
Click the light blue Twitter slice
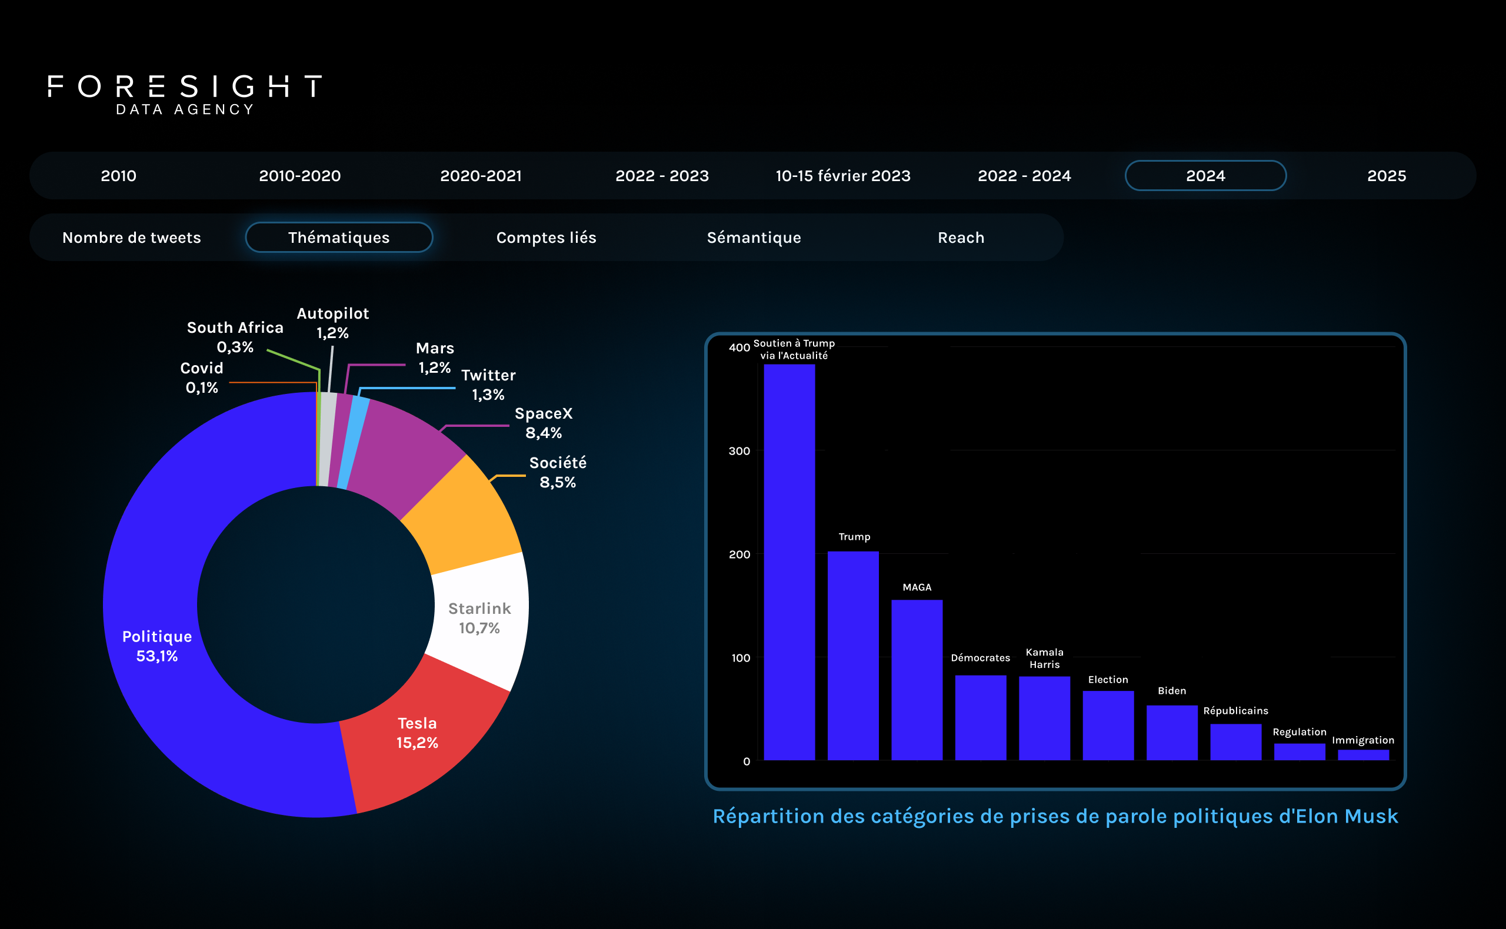(x=354, y=442)
